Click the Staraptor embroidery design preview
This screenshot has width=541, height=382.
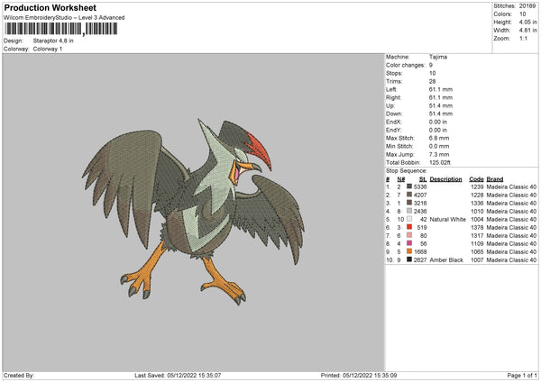(x=193, y=212)
